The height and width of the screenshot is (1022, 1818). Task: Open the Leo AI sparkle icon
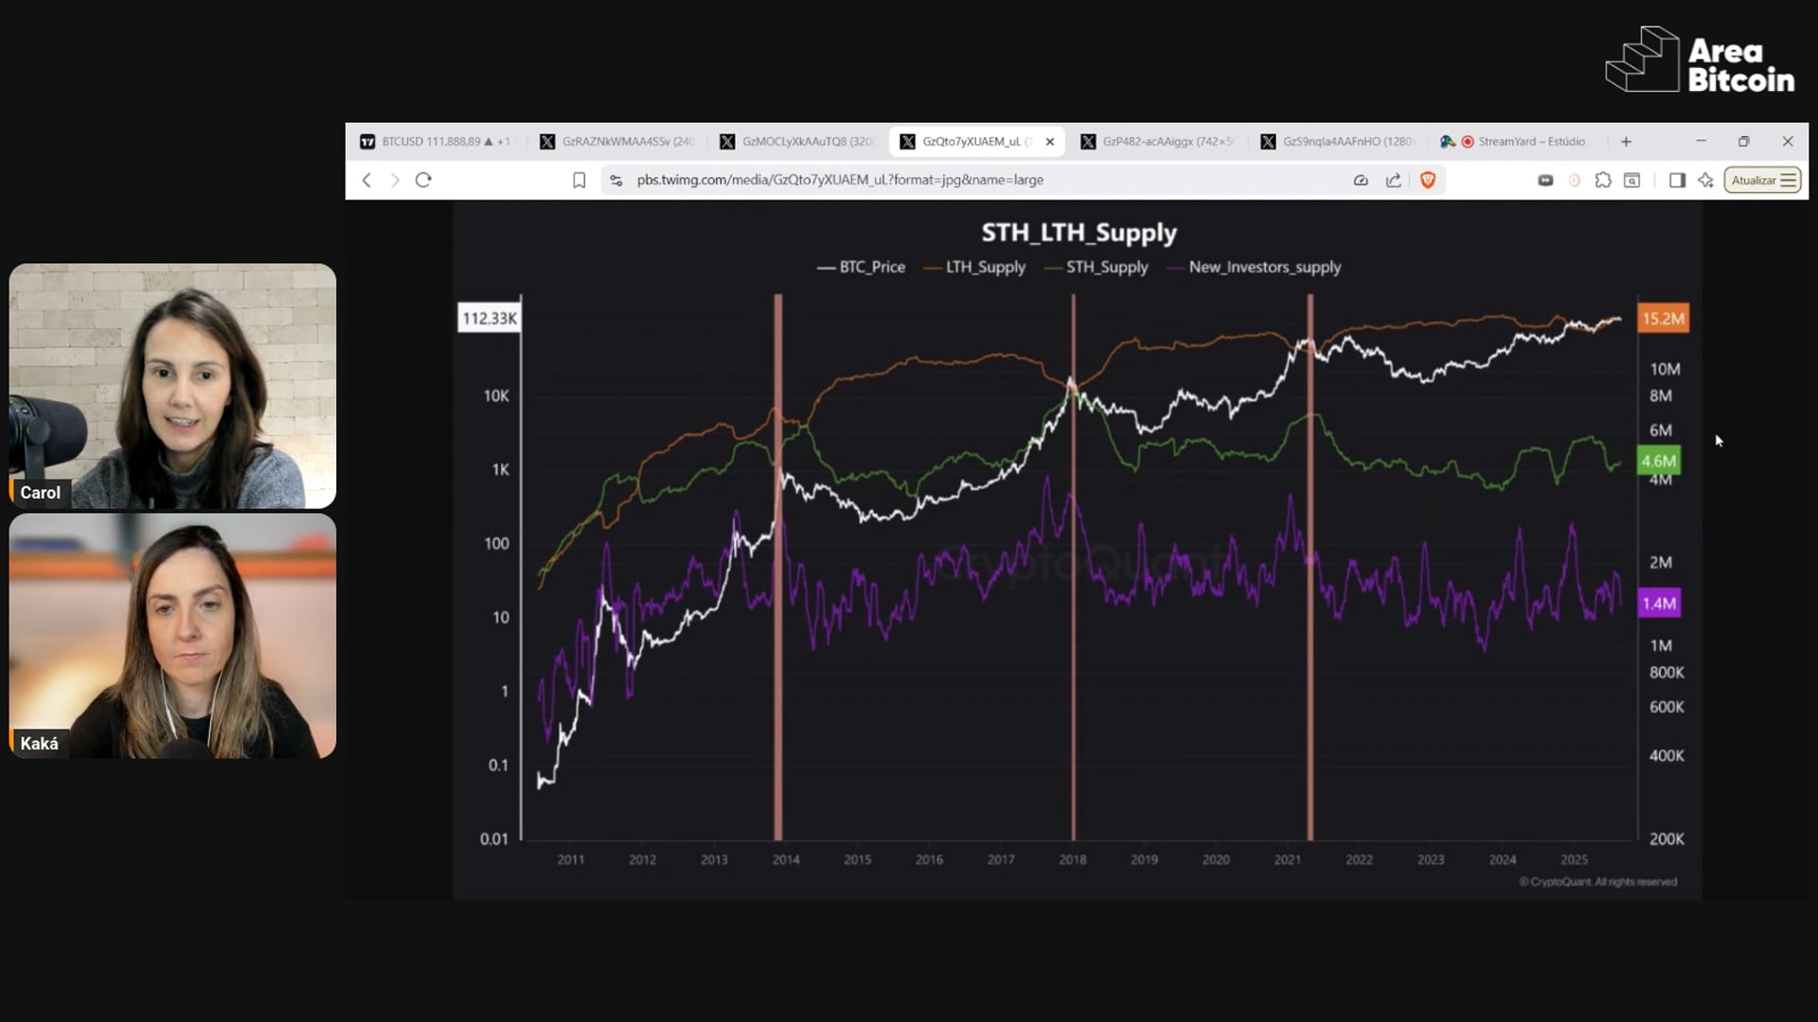point(1706,180)
